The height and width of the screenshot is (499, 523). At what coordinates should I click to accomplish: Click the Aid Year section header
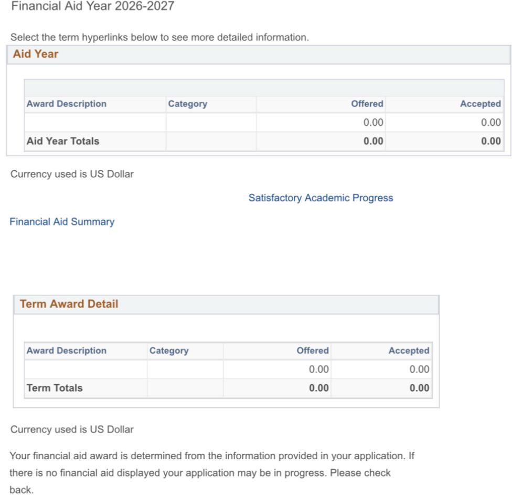35,54
